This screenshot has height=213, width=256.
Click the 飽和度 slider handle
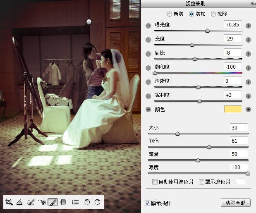155,73
